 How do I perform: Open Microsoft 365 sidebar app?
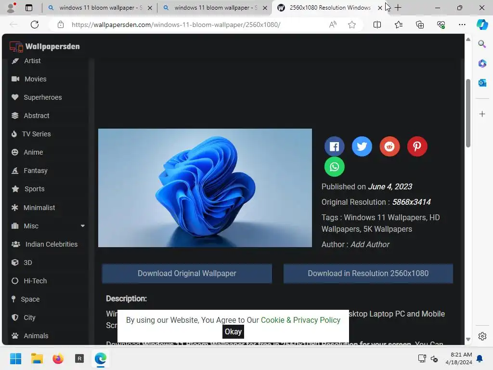(x=482, y=63)
